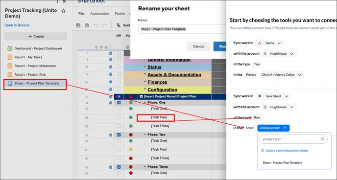Viewport: 337px width, 180px height.
Task: Click the Print icon in Smartsheet toolbar
Action: 87,25
